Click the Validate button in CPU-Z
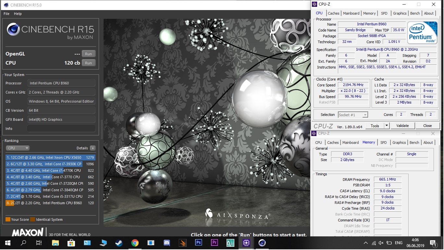The image size is (444, 250). point(402,126)
